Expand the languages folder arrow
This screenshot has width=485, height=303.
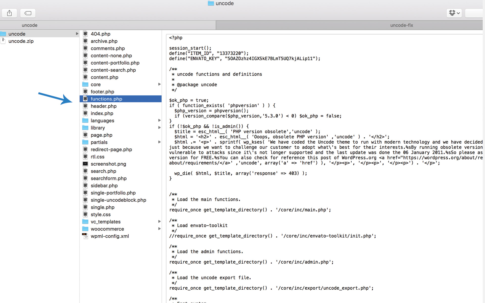(x=159, y=120)
